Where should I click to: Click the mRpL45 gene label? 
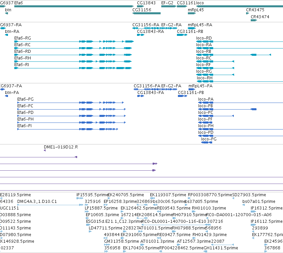tap(196, 10)
